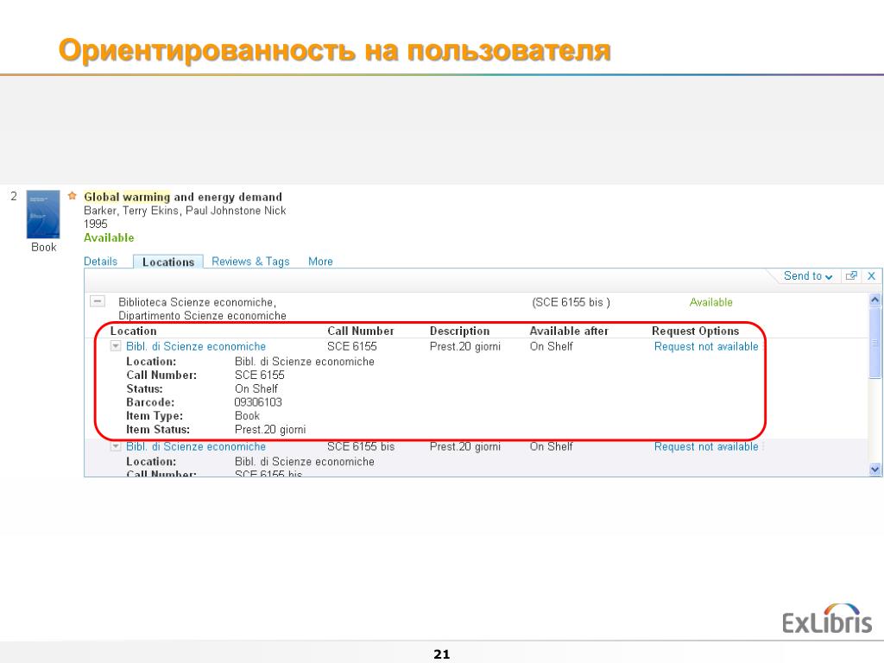Click the Item Type value Book
Screen dimensions: 884x663
pyautogui.click(x=247, y=415)
